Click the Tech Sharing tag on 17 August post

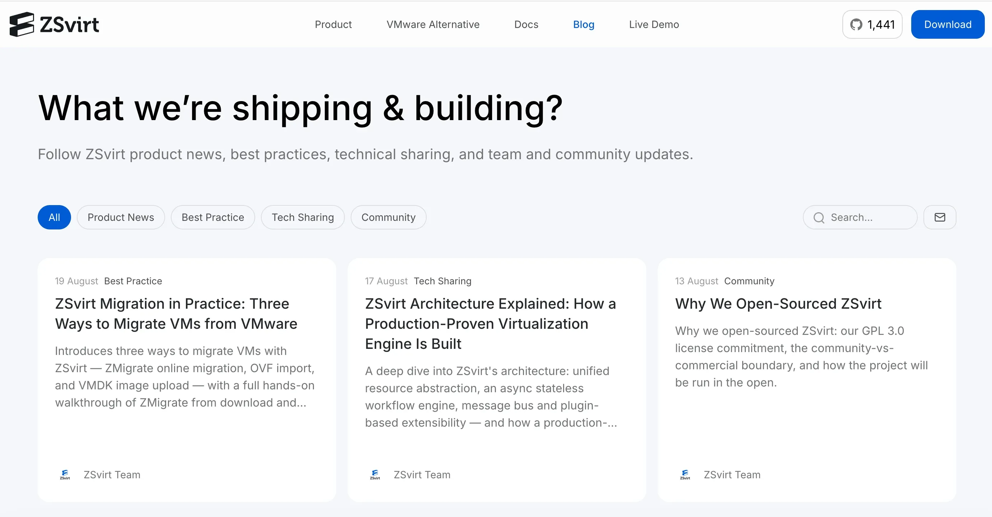point(443,281)
